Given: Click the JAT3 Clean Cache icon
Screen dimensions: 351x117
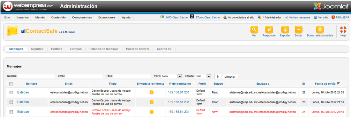Looking at the screenshot, I should click(162, 17).
